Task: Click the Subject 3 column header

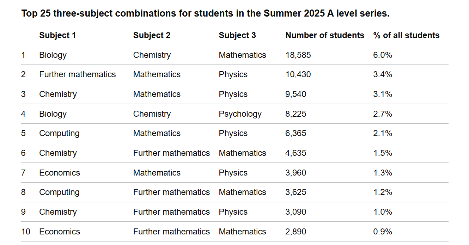Action: (237, 35)
